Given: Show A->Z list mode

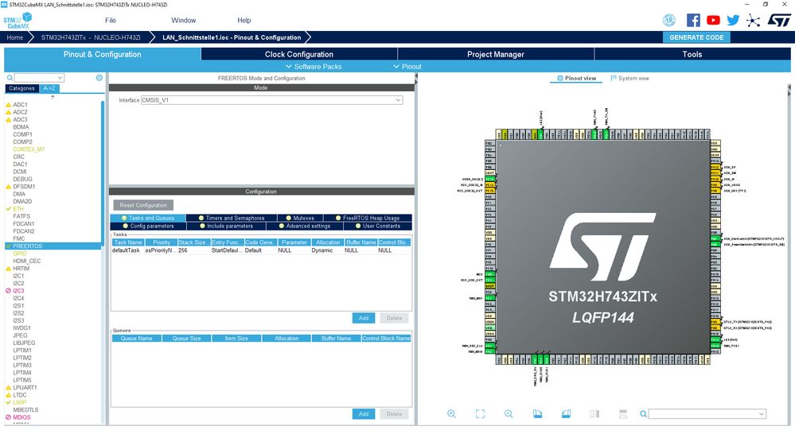Looking at the screenshot, I should (49, 88).
